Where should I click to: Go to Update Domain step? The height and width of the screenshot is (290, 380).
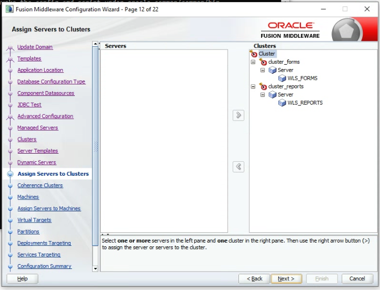coord(35,47)
